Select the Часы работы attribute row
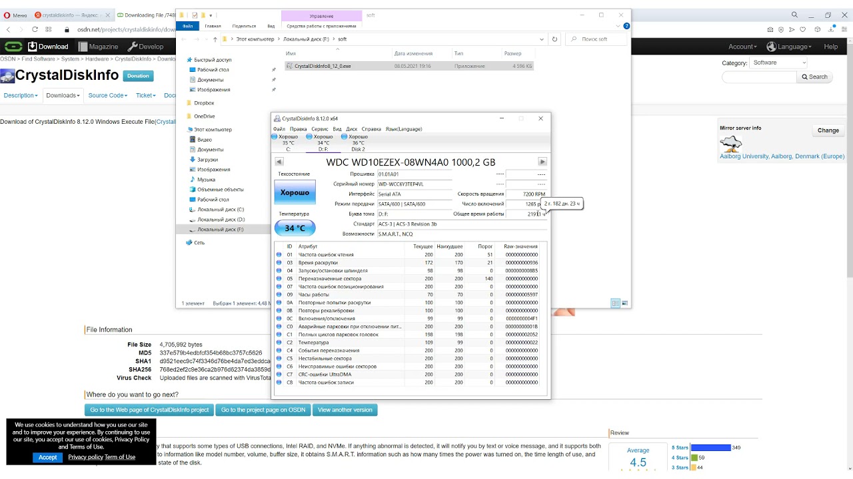The width and height of the screenshot is (853, 479). [407, 295]
